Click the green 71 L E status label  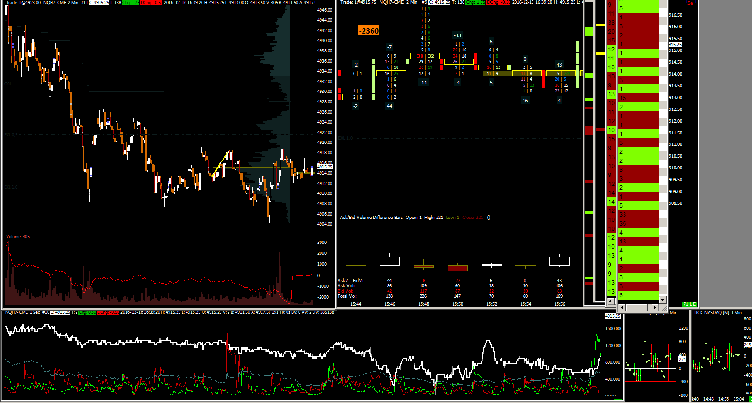690,304
